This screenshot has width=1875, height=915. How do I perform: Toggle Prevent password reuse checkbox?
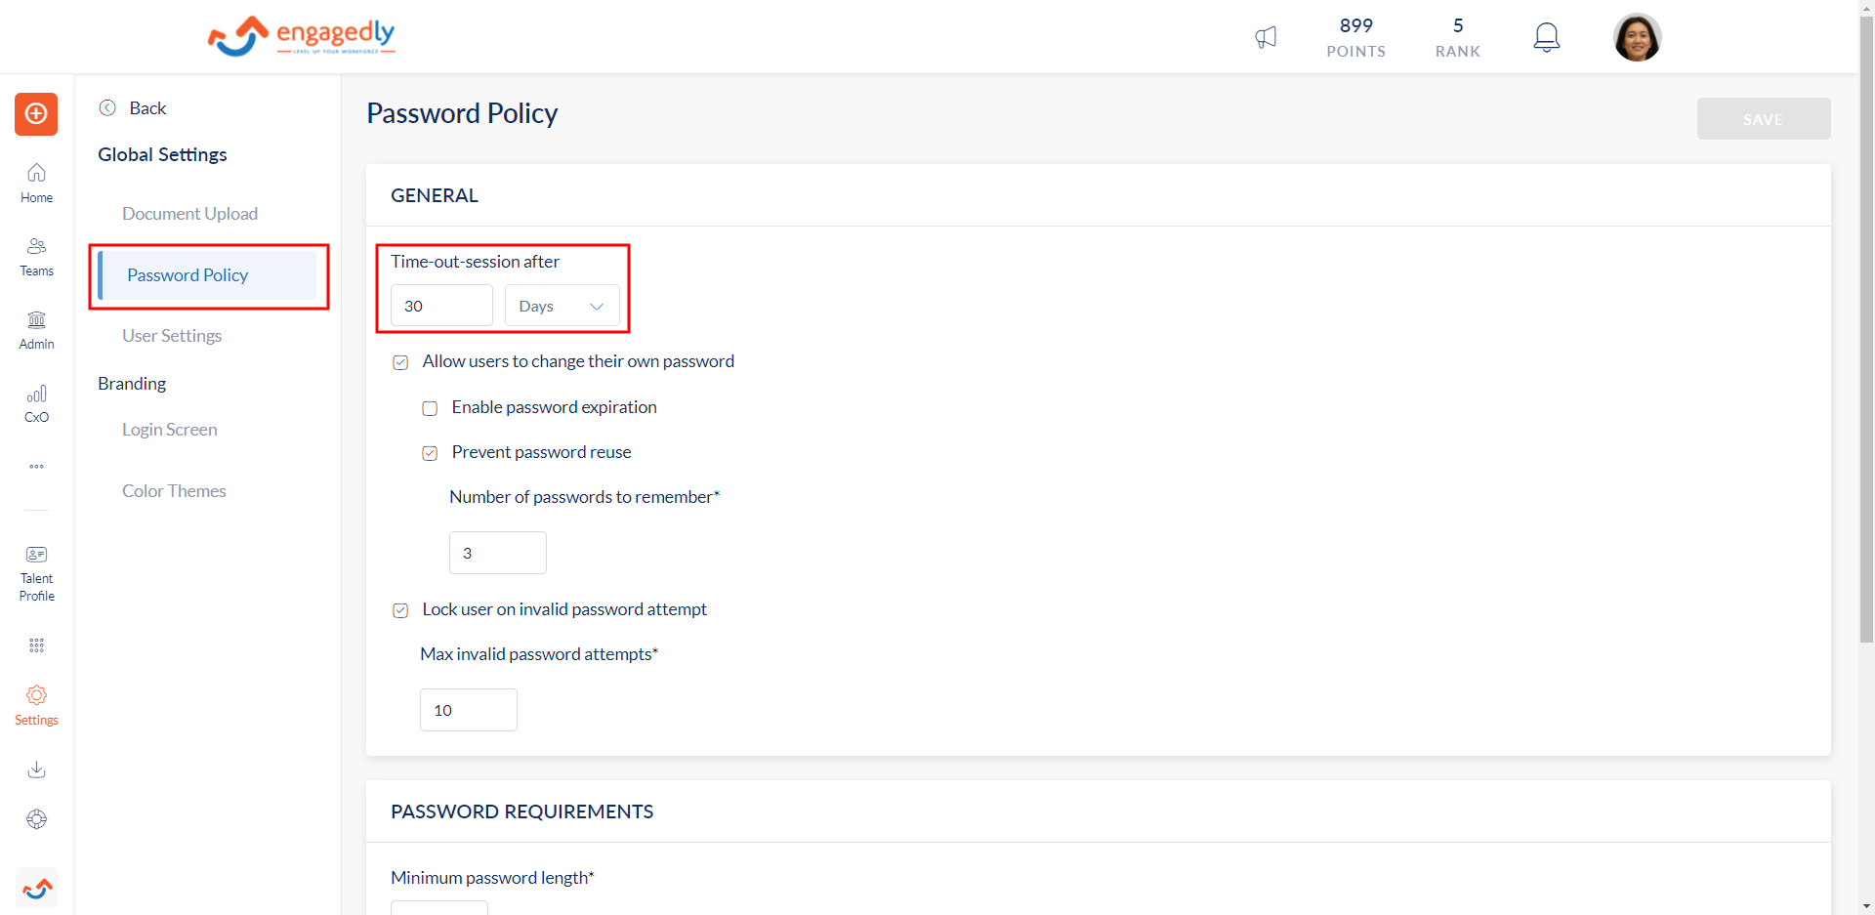[x=430, y=453]
